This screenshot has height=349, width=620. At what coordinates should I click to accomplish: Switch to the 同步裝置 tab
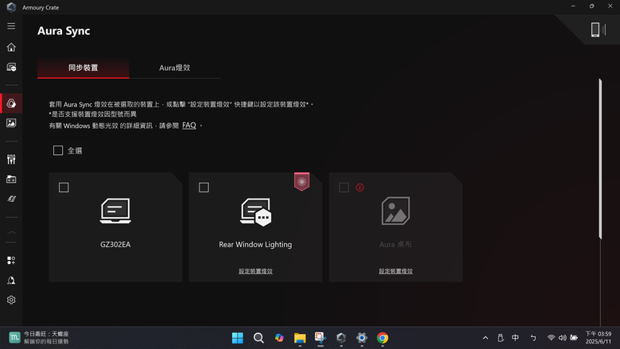tap(83, 68)
